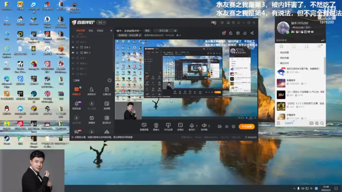Open the apps grid tab in YY window

pyautogui.click(x=319, y=47)
